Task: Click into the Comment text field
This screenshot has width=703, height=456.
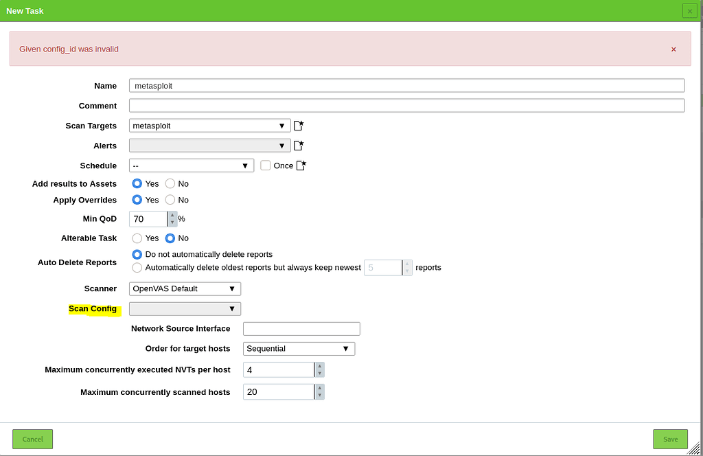Action: 406,106
